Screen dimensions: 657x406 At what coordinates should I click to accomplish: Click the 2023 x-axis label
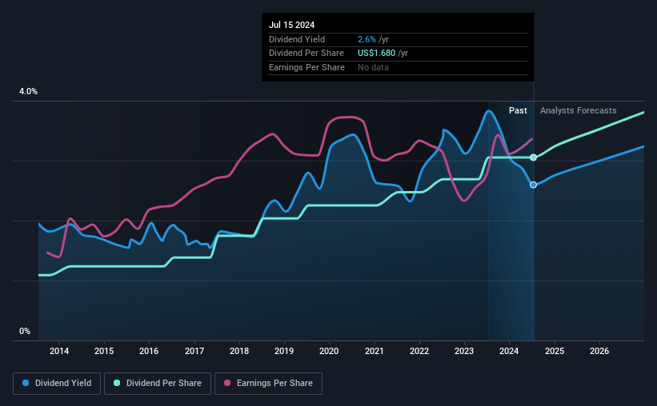coord(464,351)
